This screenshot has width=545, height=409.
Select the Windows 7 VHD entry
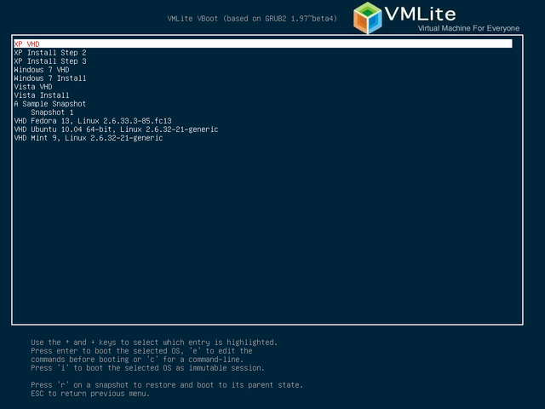tap(42, 70)
